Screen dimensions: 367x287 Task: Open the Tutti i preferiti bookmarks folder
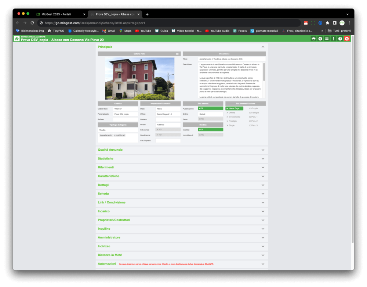339,31
